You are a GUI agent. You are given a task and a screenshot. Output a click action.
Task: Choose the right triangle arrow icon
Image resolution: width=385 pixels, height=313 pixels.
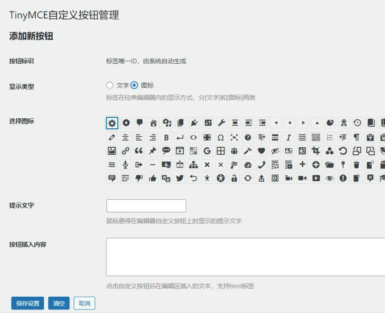(x=303, y=123)
